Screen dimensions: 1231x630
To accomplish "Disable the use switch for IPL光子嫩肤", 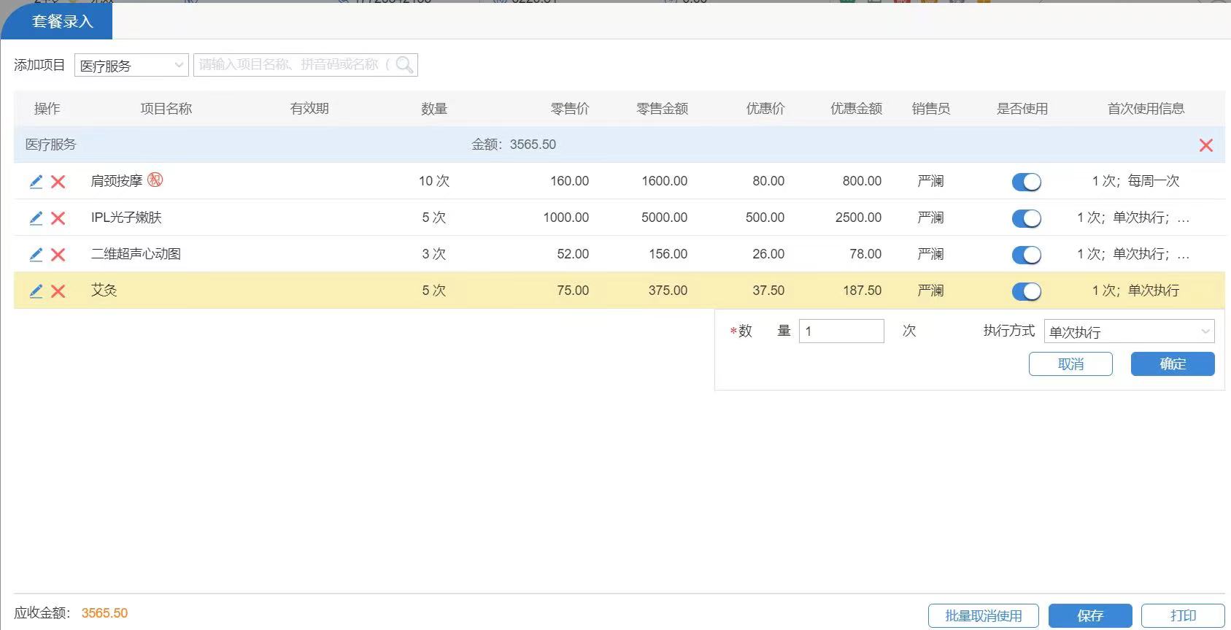I will click(x=1026, y=218).
